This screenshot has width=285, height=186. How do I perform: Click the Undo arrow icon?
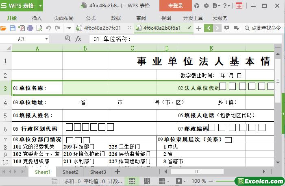tap(48, 28)
